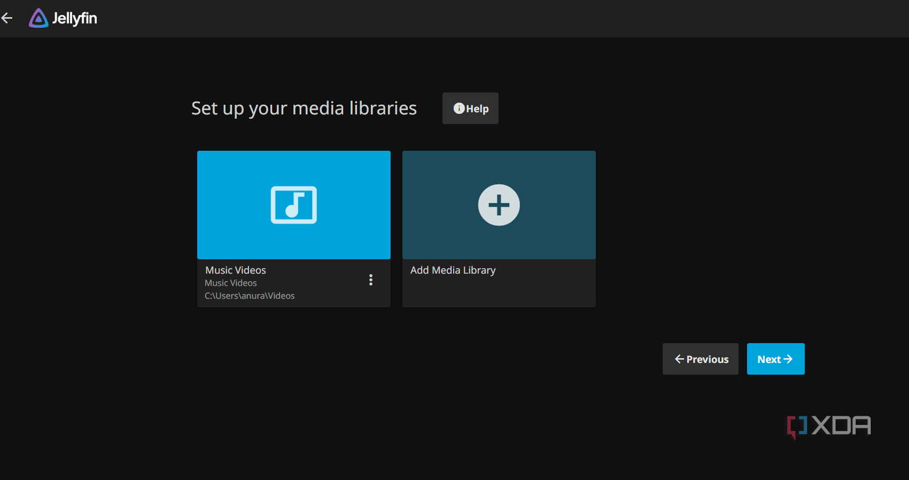The image size is (909, 480).
Task: Click the Music Videos library title
Action: click(236, 270)
